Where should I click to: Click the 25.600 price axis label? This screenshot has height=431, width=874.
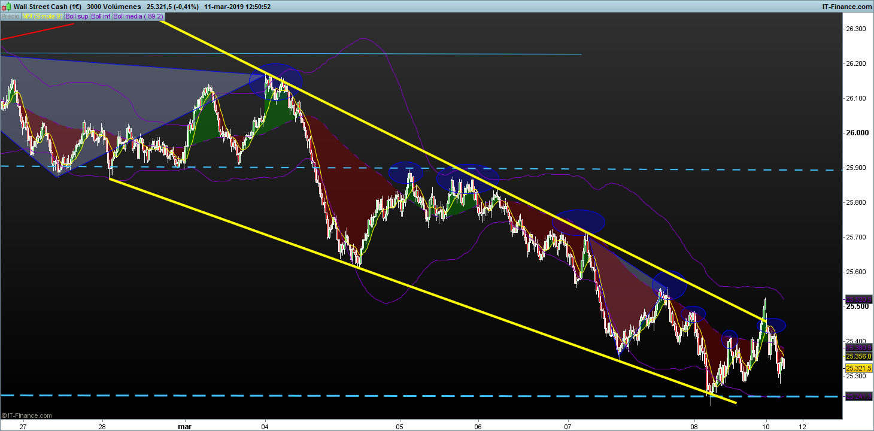[856, 272]
